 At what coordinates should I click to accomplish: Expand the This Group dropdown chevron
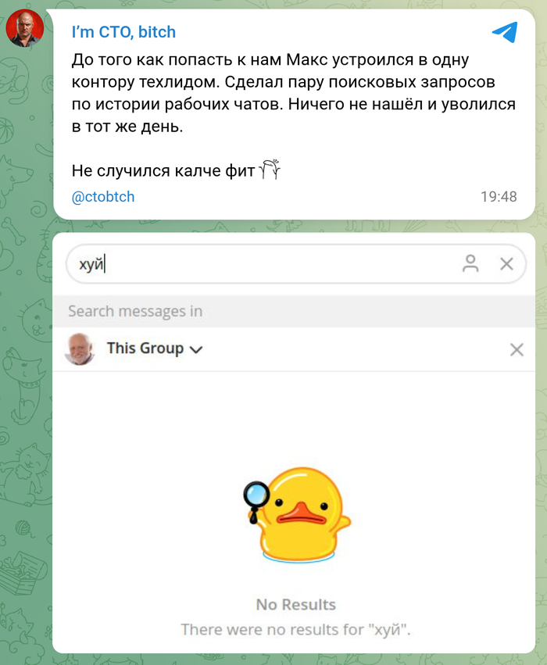point(196,349)
